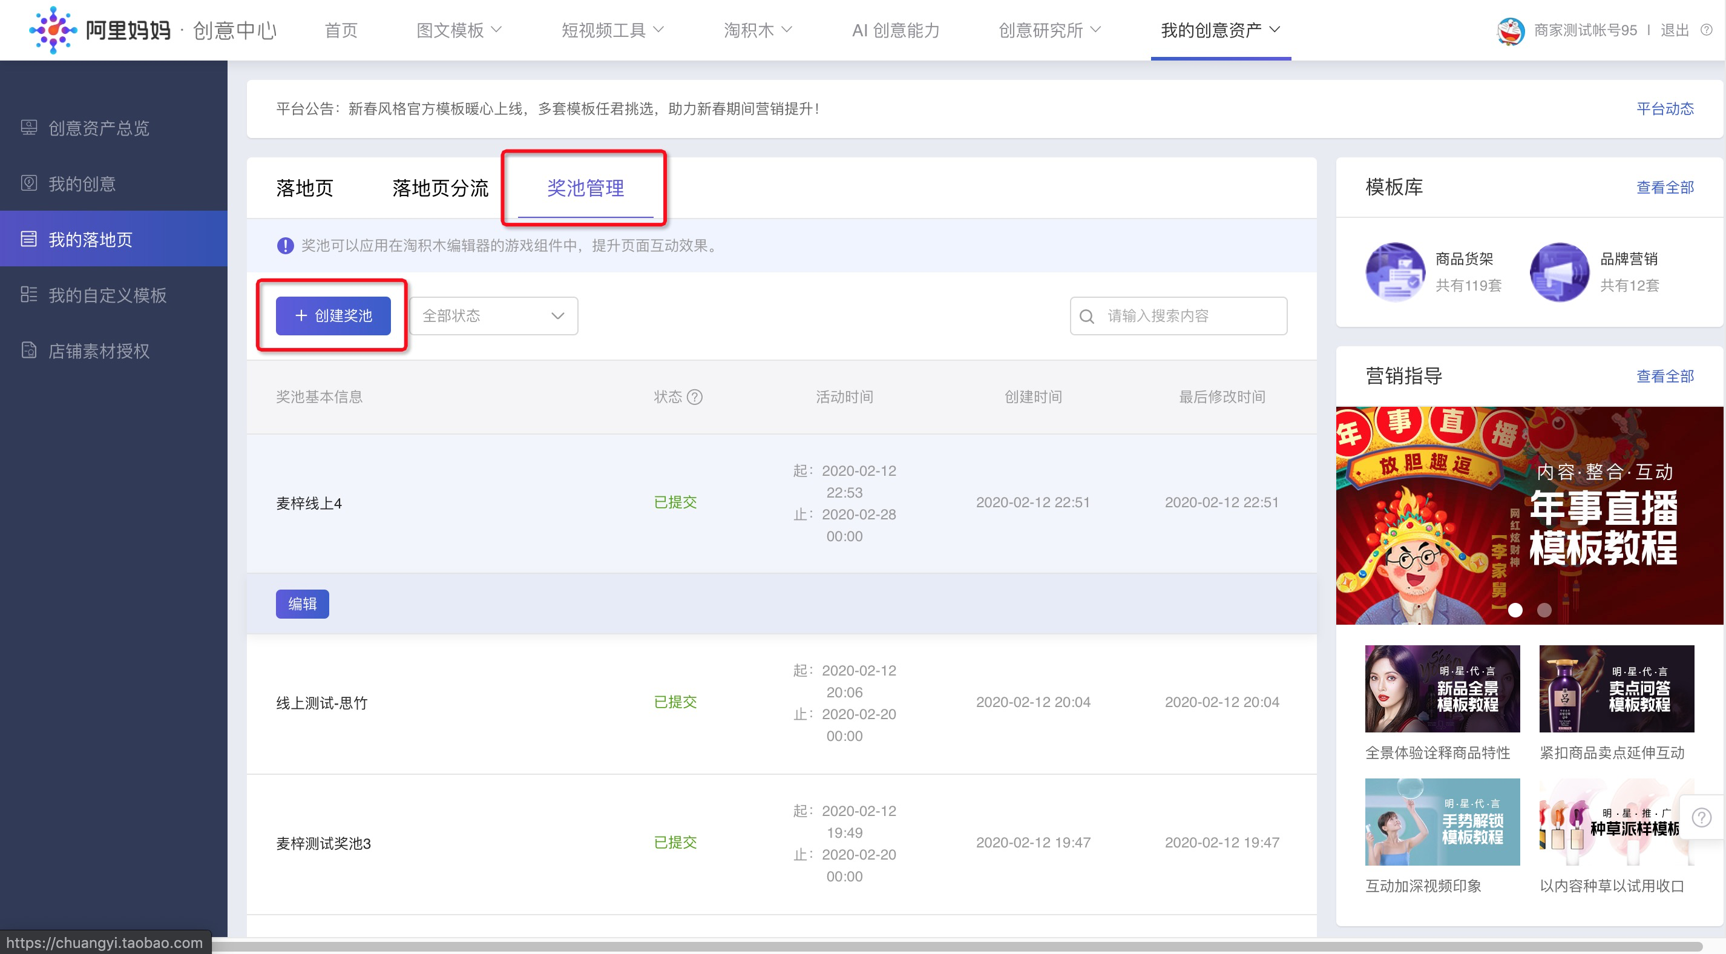The width and height of the screenshot is (1726, 954).
Task: Click 查看全部 in 模板库 panel
Action: 1665,187
